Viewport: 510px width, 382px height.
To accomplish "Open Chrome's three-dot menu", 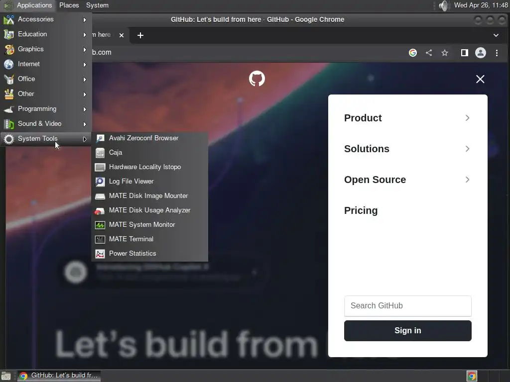I will [497, 53].
